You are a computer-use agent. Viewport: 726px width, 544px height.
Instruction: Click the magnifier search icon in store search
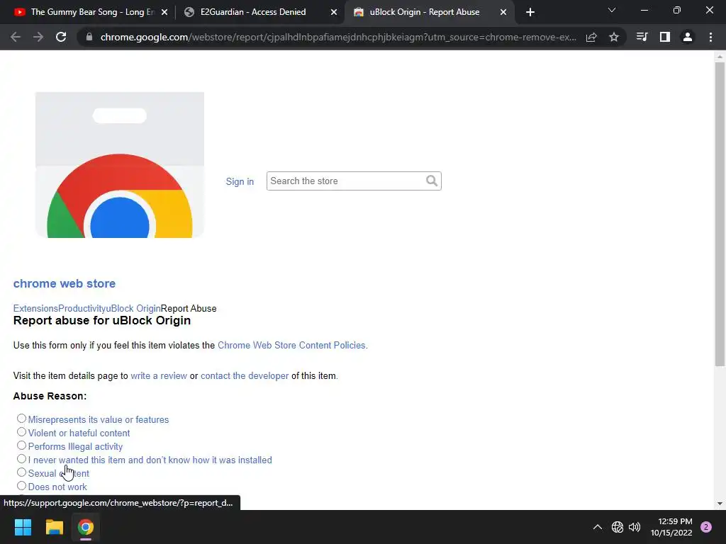click(x=432, y=181)
